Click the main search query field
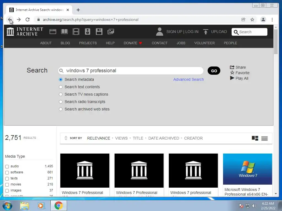 (x=131, y=71)
